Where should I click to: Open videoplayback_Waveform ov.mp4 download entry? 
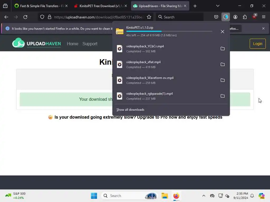[x=165, y=80]
